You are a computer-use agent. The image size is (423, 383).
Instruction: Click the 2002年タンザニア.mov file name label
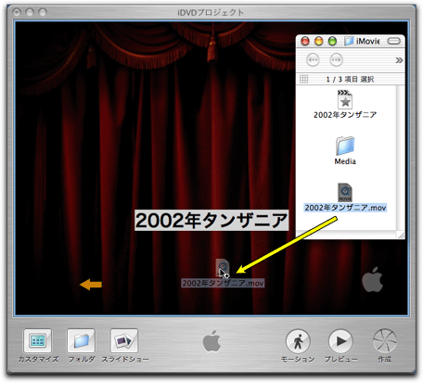pos(345,208)
